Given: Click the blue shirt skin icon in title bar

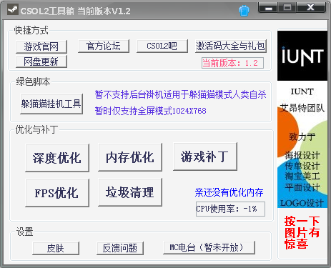Looking at the screenshot, I should coord(244,11).
